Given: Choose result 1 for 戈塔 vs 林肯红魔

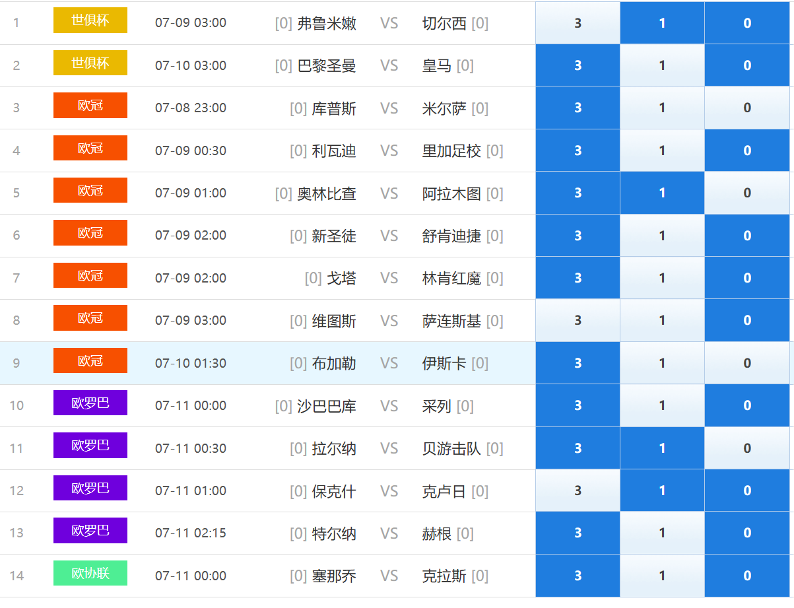Looking at the screenshot, I should point(662,278).
